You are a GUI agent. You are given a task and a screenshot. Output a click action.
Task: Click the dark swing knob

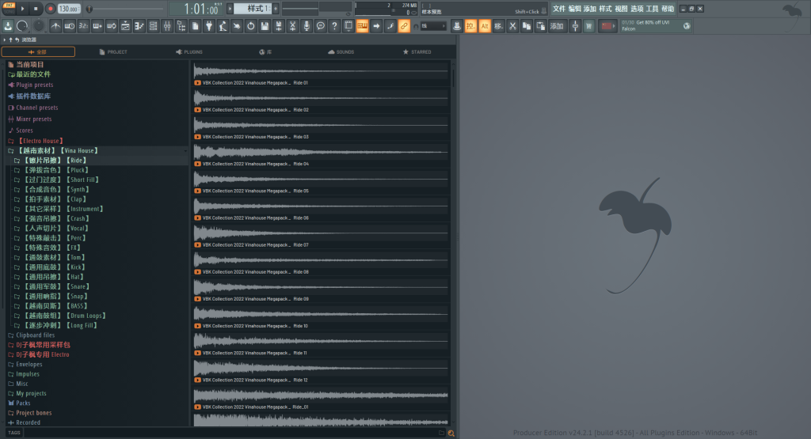[x=39, y=26]
